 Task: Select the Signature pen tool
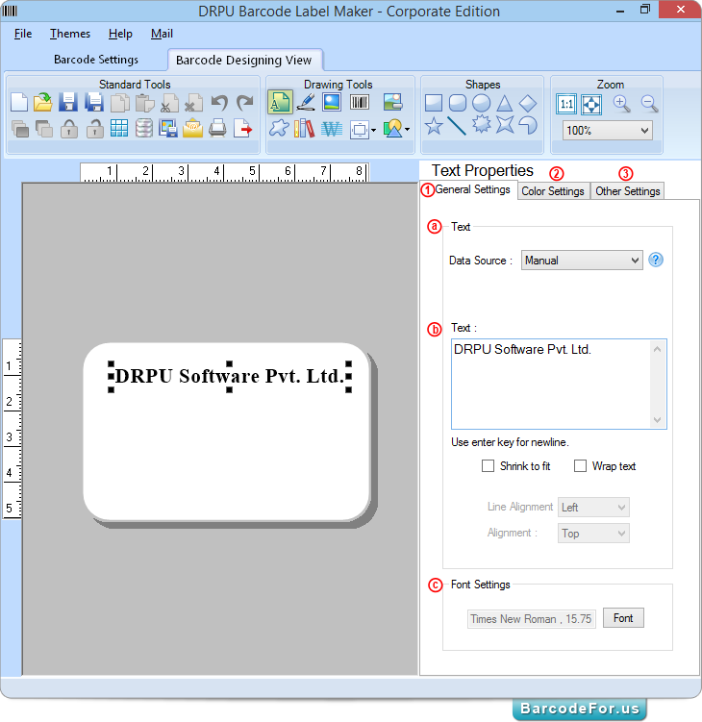[306, 102]
